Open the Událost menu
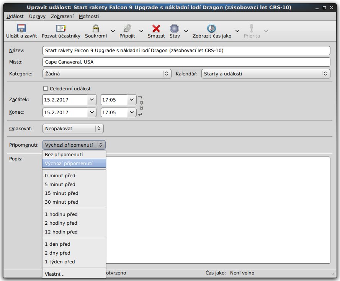Image resolution: width=340 pixels, height=281 pixels. click(15, 16)
